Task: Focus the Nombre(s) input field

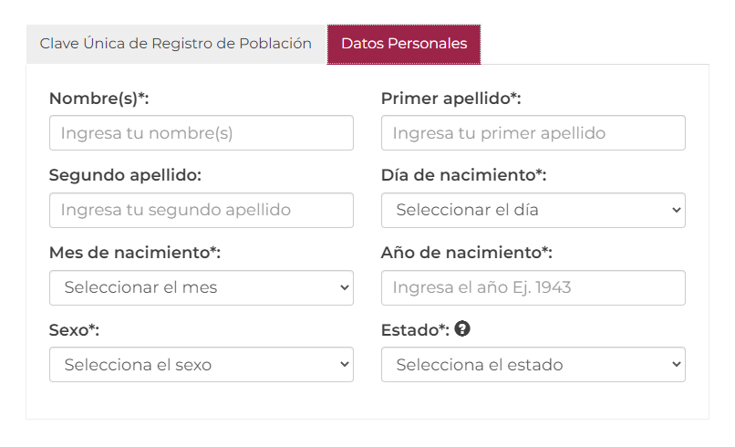Action: [202, 133]
